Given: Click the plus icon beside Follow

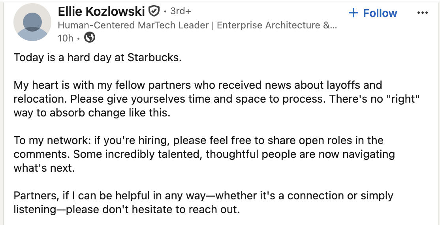Looking at the screenshot, I should click(353, 13).
